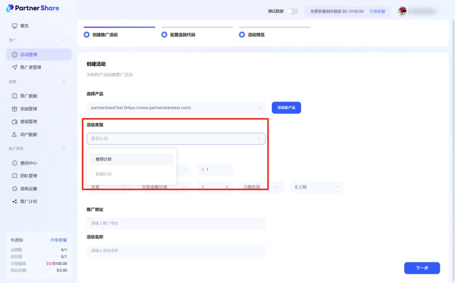This screenshot has height=283, width=455.
Task: Click the 提现管理 wallet icon
Action: click(15, 122)
